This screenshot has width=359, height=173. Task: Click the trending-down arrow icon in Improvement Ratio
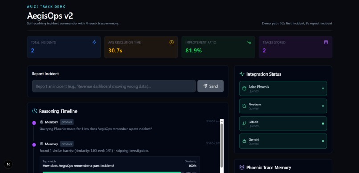tap(249, 42)
